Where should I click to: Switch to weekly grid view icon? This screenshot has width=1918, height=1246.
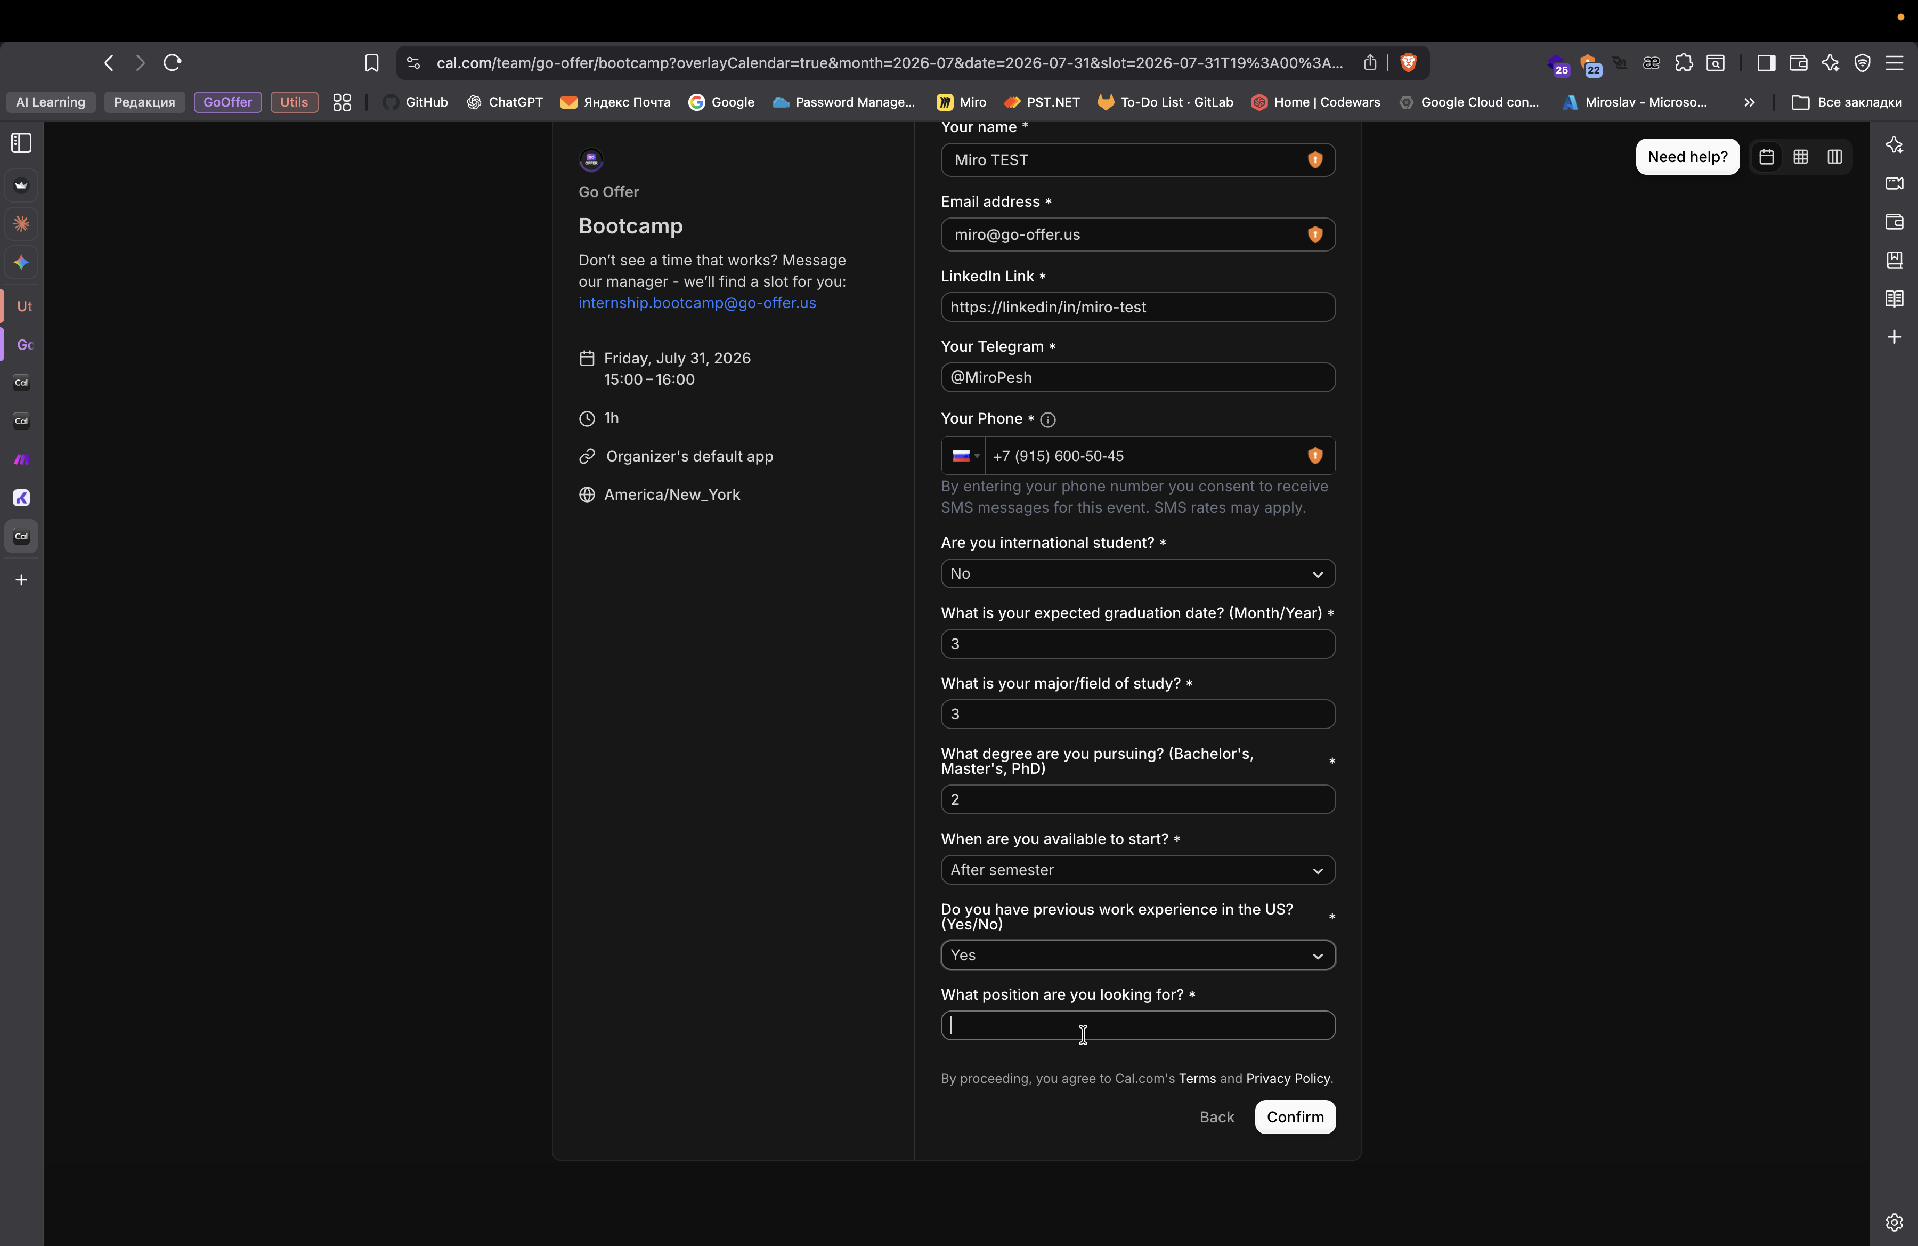(1800, 157)
